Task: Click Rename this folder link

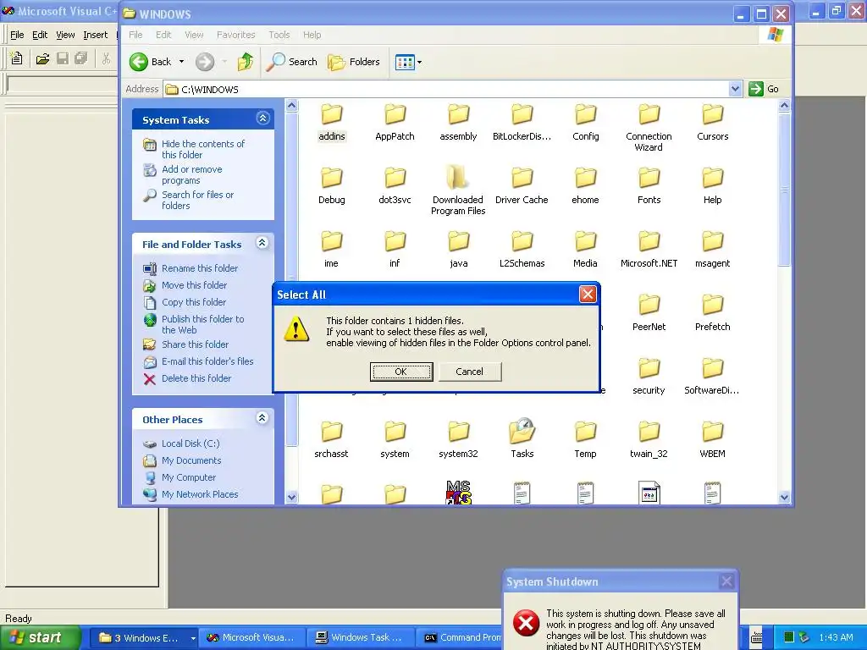Action: tap(200, 268)
